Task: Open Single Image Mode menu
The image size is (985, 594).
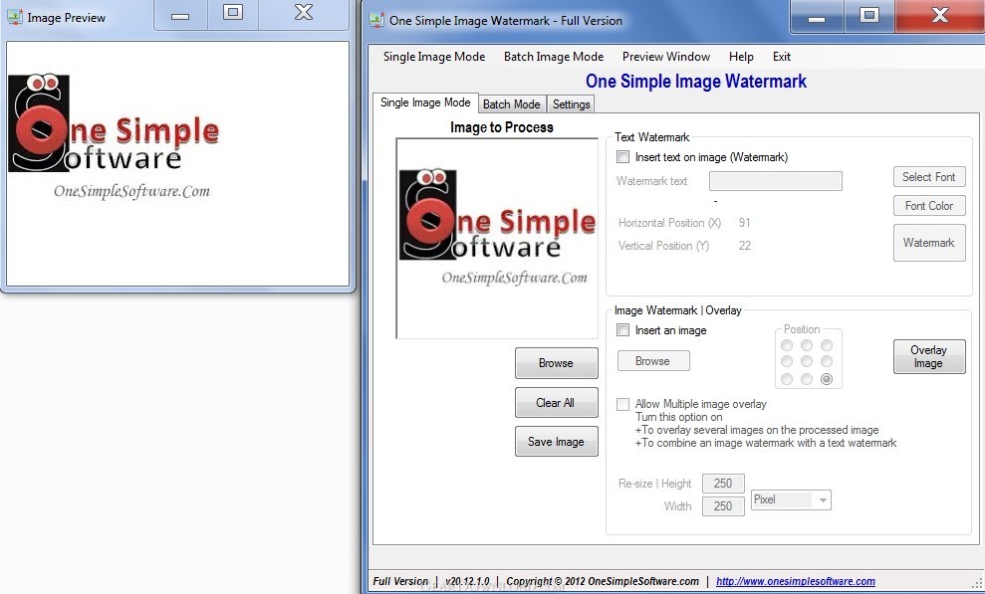Action: (x=434, y=57)
